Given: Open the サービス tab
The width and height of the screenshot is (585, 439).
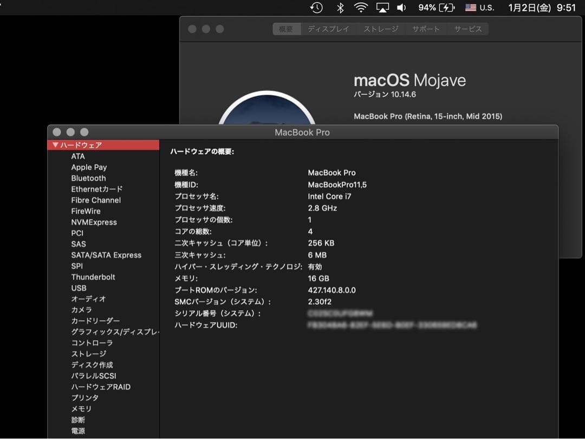Looking at the screenshot, I should 468,29.
